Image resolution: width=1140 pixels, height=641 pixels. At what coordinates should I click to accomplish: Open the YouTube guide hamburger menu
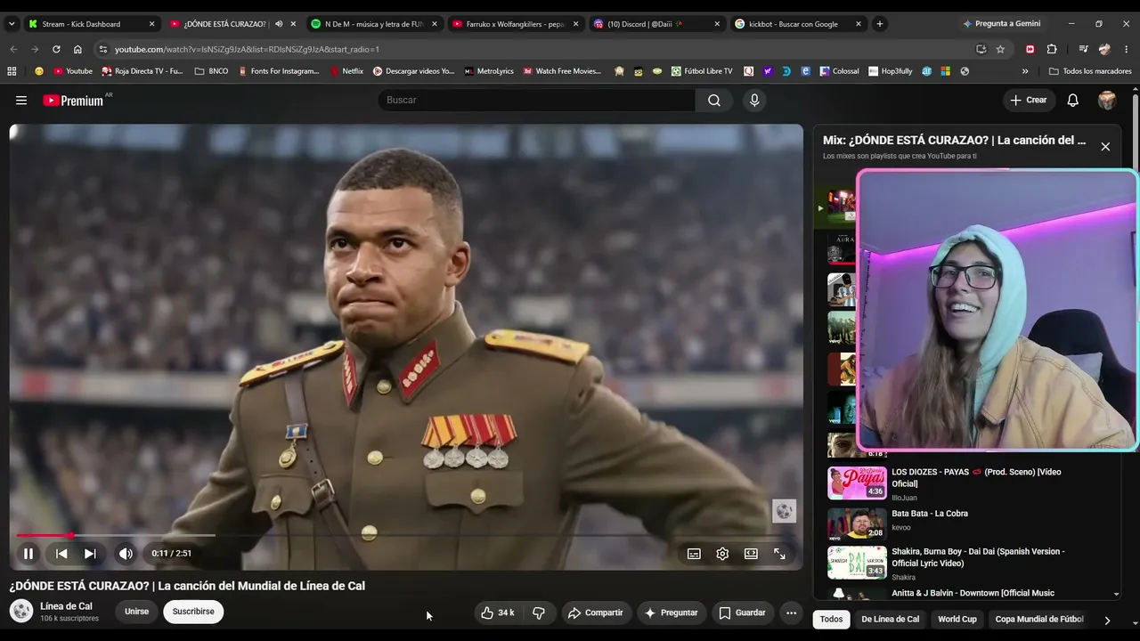click(21, 101)
